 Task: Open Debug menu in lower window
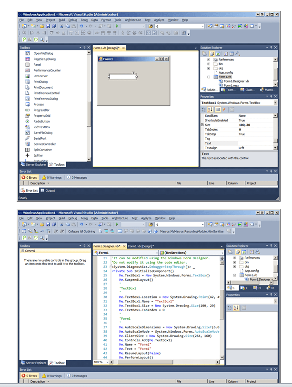(x=72, y=218)
